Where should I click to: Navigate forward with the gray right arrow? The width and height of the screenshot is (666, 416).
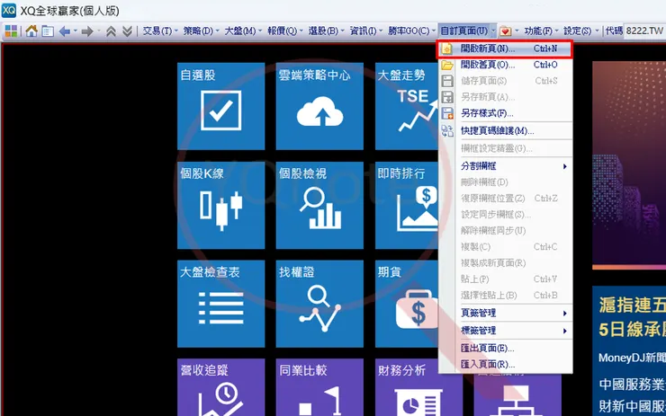click(x=87, y=31)
